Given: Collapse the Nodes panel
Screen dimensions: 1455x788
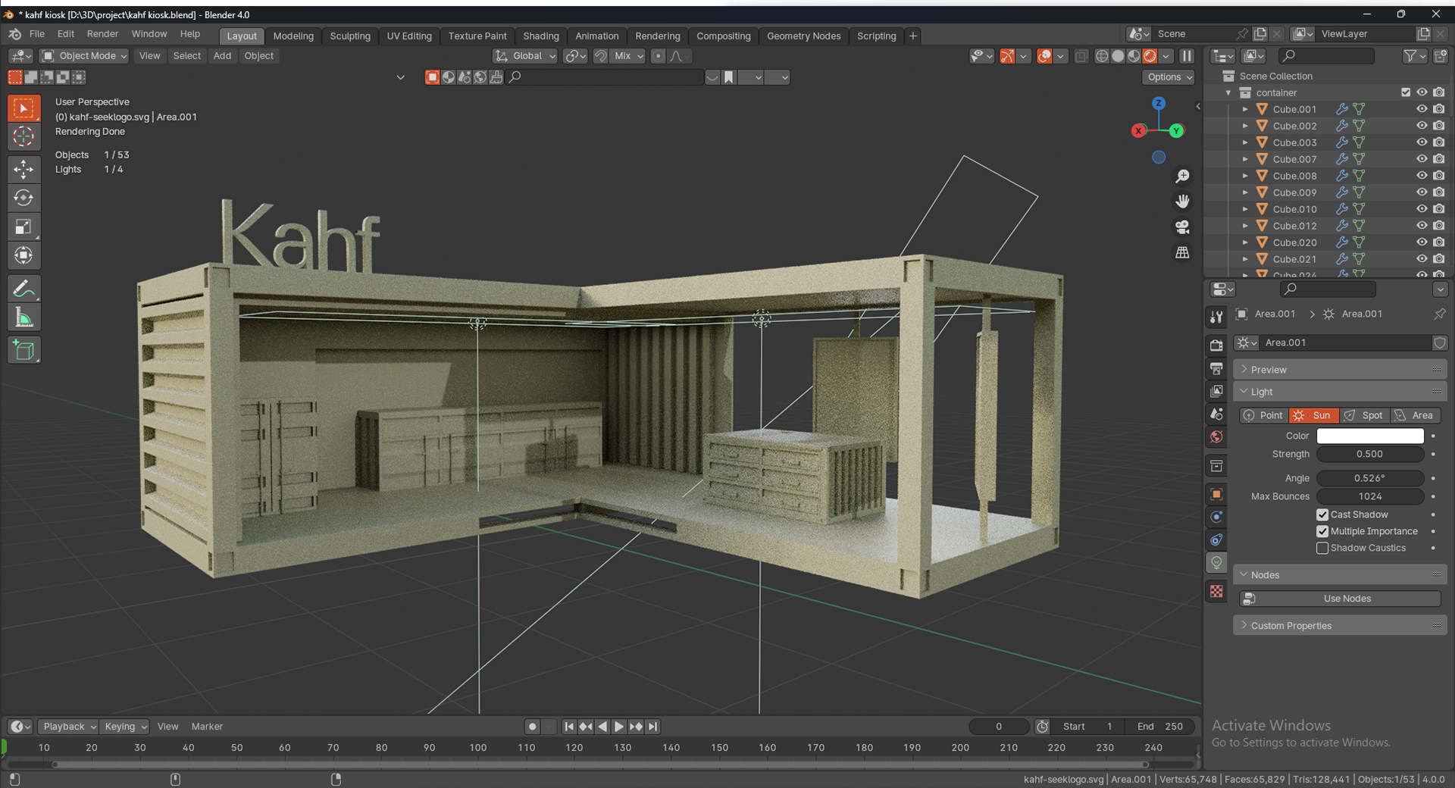Looking at the screenshot, I should pos(1340,575).
